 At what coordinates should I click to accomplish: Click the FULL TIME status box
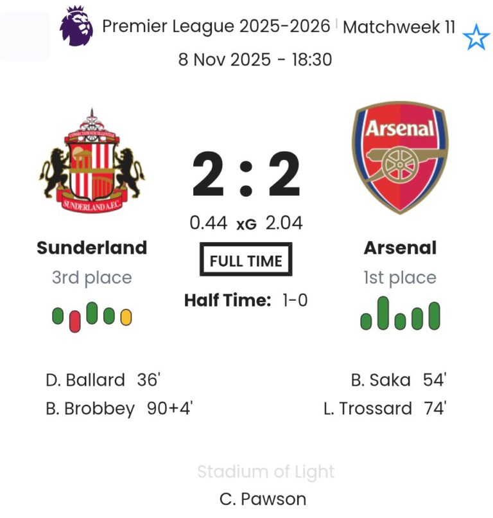pos(246,261)
